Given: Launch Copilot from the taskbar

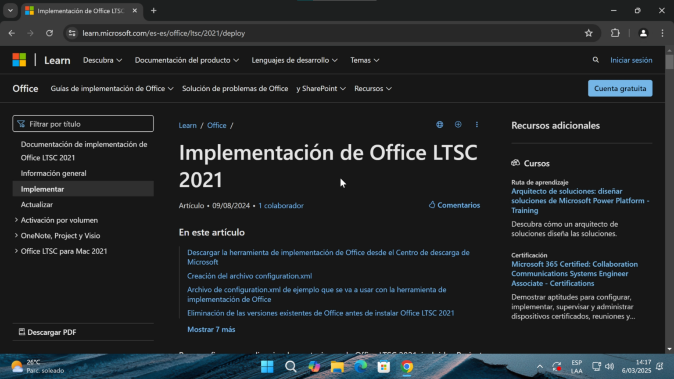Looking at the screenshot, I should [314, 367].
